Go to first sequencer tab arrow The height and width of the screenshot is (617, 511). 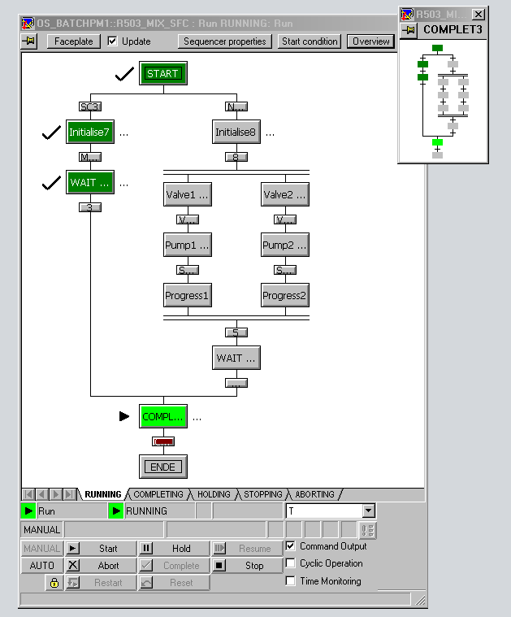[28, 494]
